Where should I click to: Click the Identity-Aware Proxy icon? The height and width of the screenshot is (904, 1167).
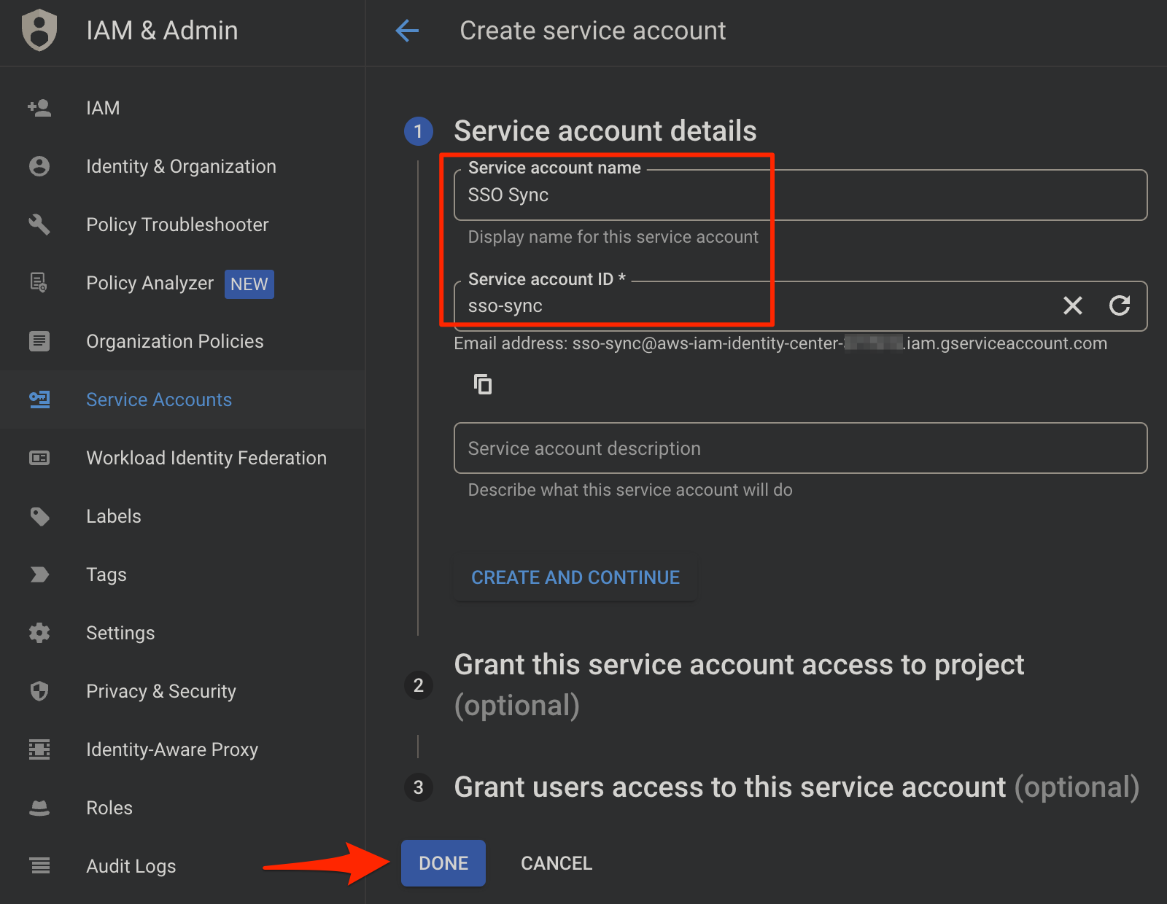click(39, 749)
